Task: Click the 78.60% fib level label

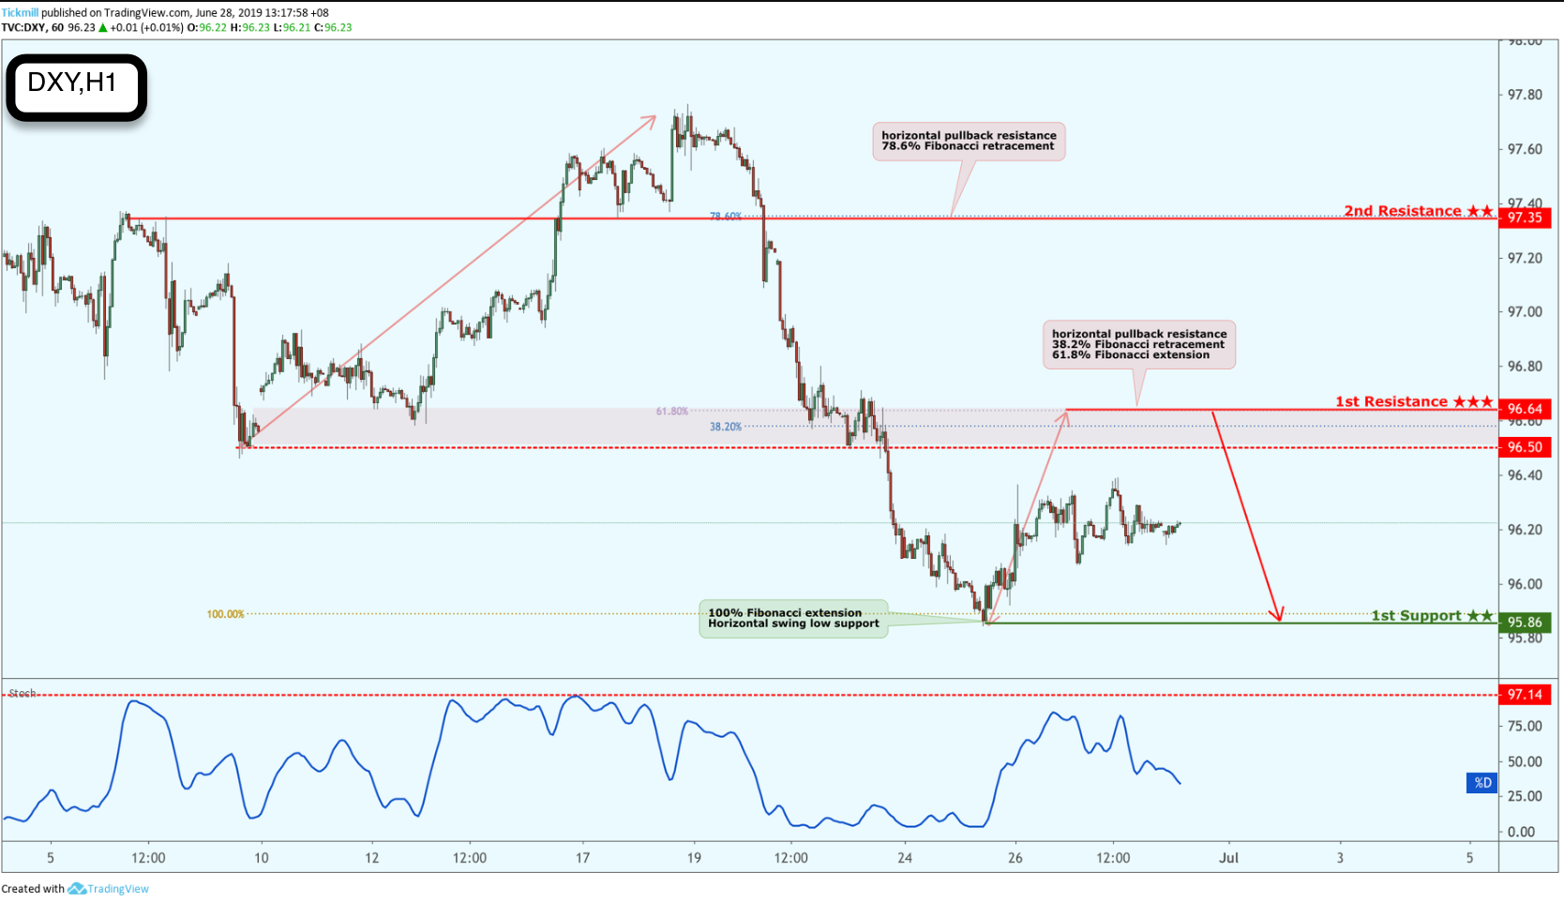Action: point(726,217)
